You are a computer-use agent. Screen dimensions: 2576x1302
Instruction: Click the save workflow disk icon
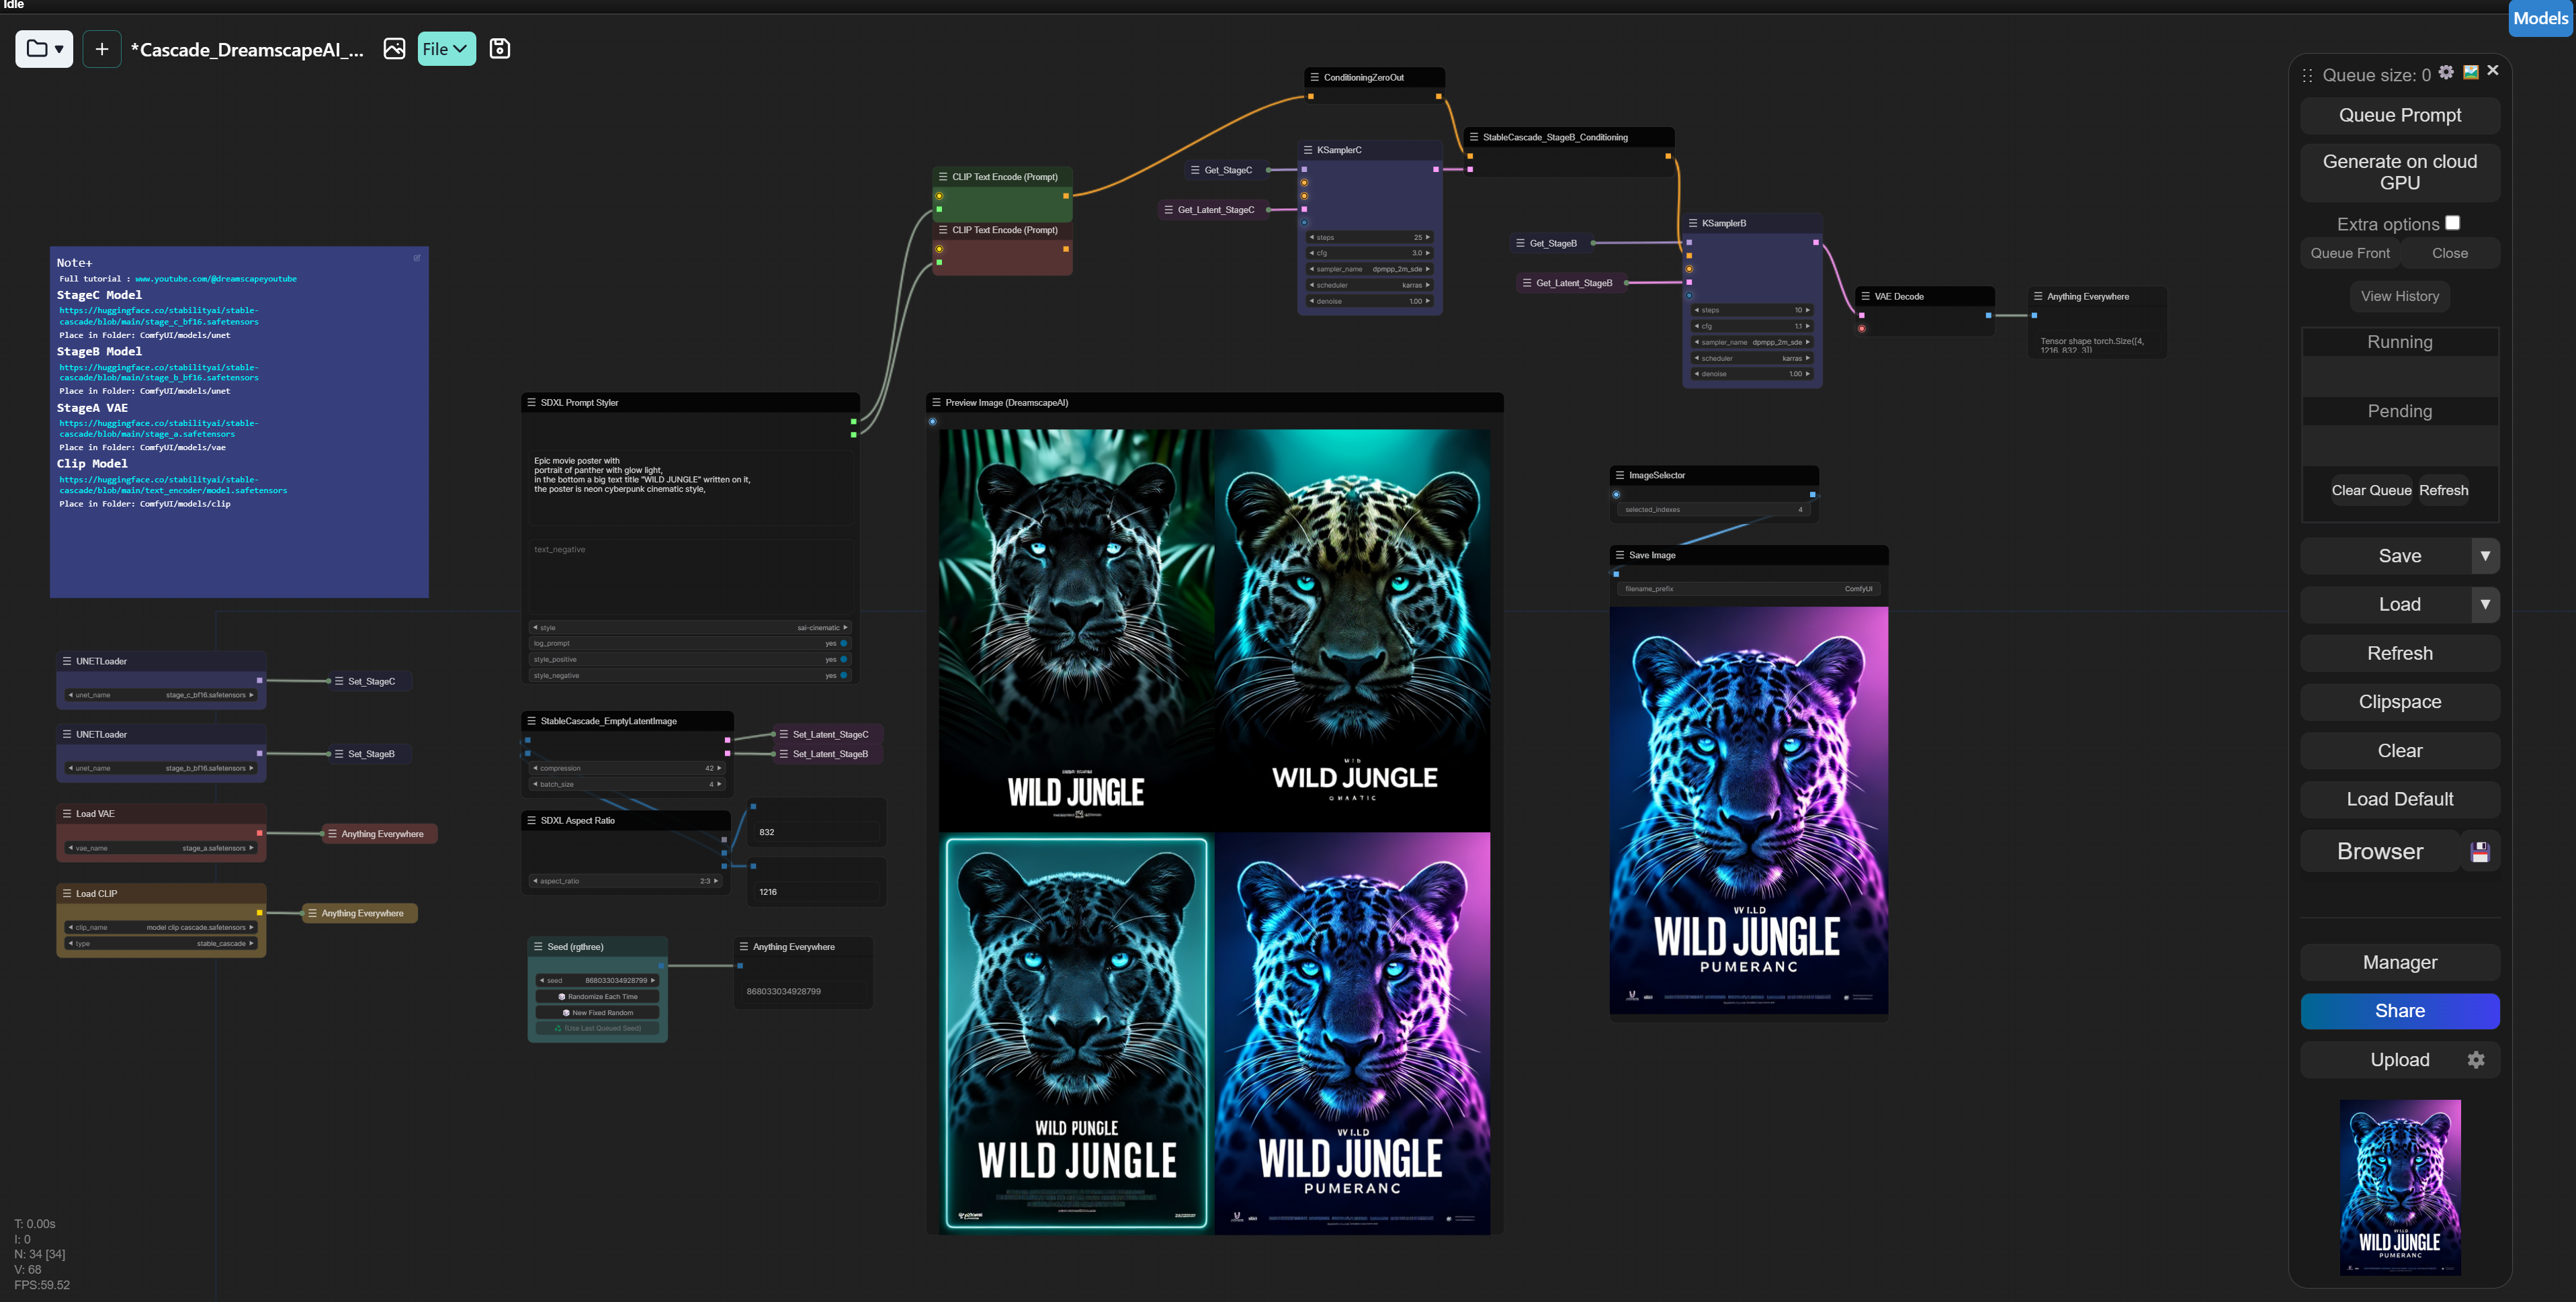500,49
